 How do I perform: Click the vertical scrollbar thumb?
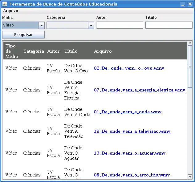click(190, 66)
